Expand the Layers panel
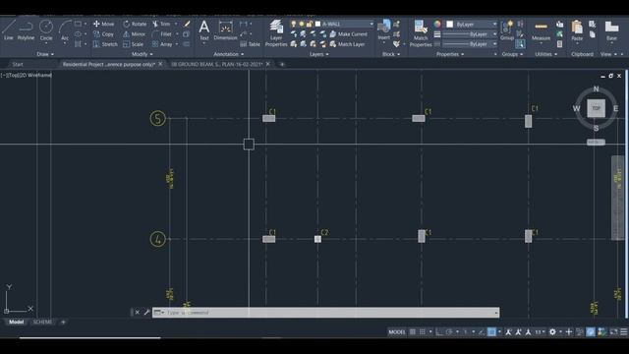Viewport: 629px width, 354px height. click(318, 54)
